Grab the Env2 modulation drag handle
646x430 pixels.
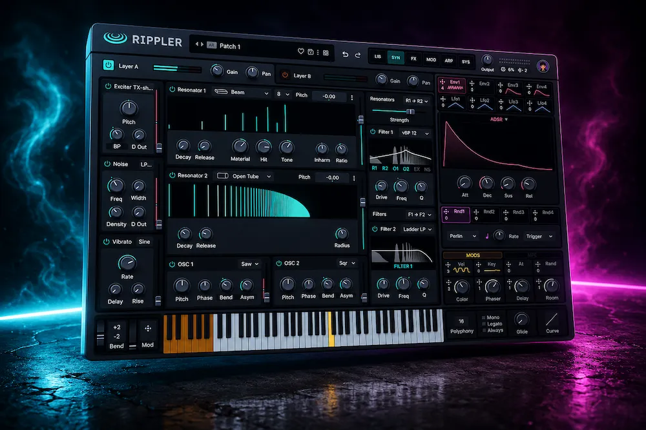click(x=472, y=83)
